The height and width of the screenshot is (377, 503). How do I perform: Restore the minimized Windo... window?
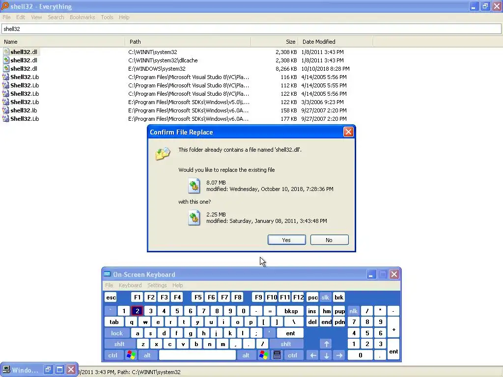pyautogui.click(x=48, y=370)
